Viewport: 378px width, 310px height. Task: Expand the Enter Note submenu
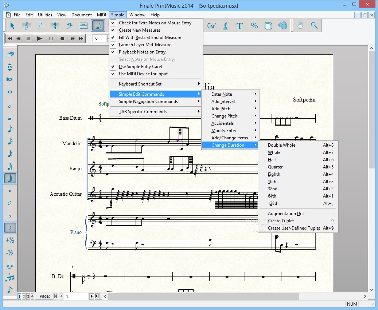tap(230, 94)
